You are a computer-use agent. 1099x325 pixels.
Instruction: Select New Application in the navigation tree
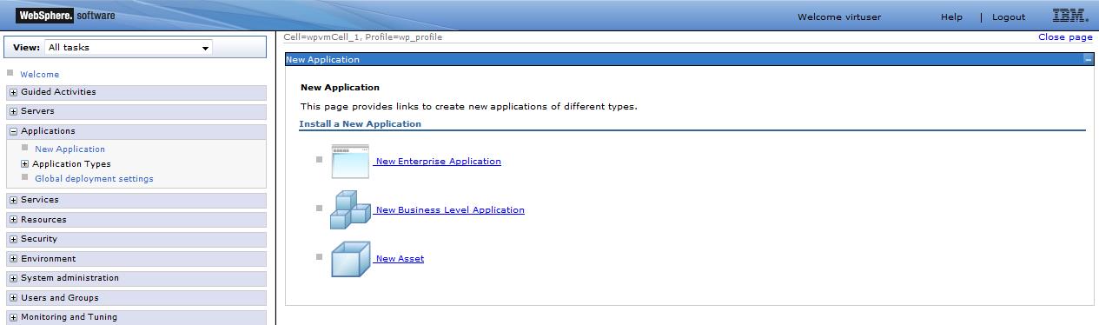pos(70,149)
